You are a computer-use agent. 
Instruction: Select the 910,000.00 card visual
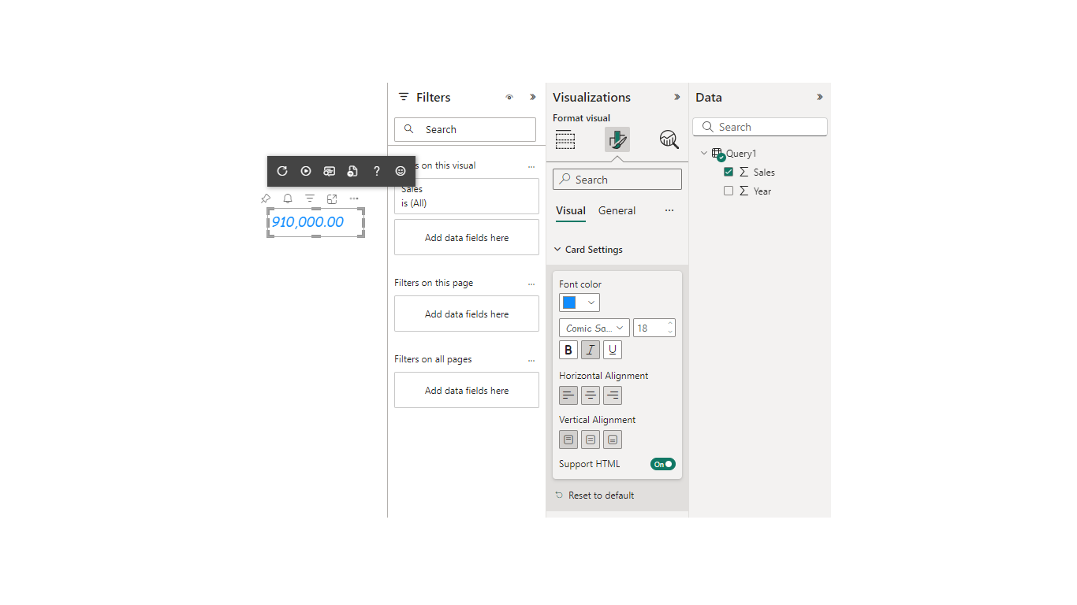pyautogui.click(x=316, y=222)
